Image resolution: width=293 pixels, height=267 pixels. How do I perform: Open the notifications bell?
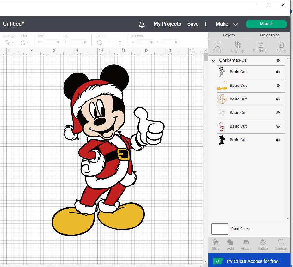[x=142, y=24]
